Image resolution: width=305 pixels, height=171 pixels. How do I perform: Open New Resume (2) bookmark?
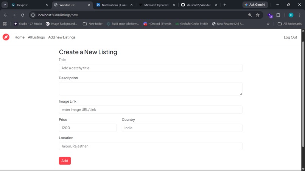pyautogui.click(x=228, y=24)
